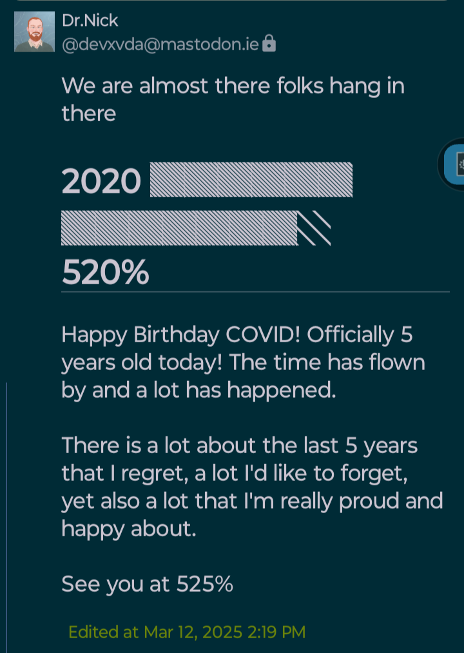The width and height of the screenshot is (464, 653).
Task: Click the horizontal divider under 520%
Action: [x=255, y=292]
